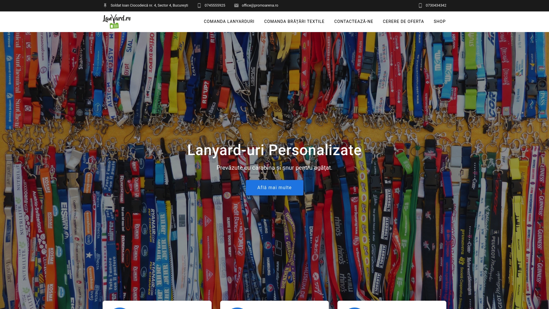The height and width of the screenshot is (309, 549).
Task: Open the email envelope icon in the top bar
Action: (x=236, y=5)
